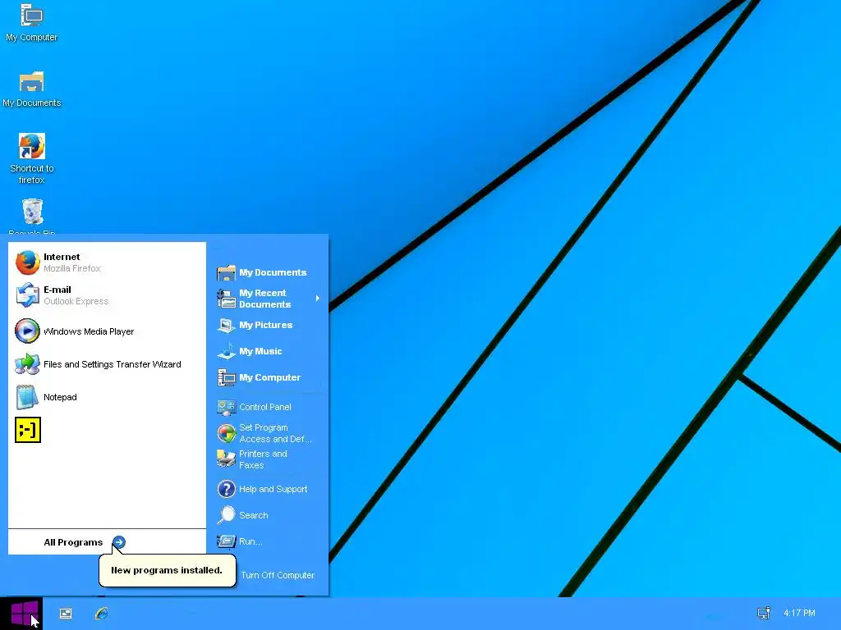
Task: Open Help and Support
Action: [x=267, y=489]
